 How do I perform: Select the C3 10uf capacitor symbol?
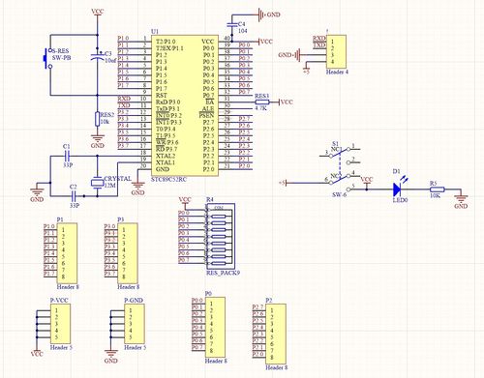coord(98,56)
